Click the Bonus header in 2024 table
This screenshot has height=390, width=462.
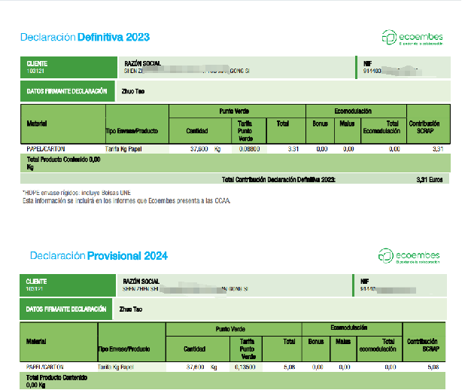(x=316, y=341)
